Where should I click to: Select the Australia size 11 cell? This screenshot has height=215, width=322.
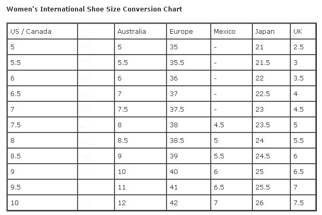click(x=121, y=187)
